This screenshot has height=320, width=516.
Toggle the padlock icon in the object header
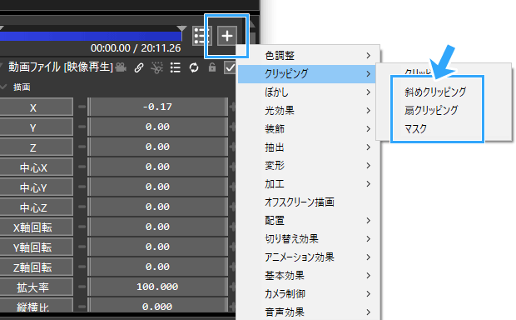(x=212, y=67)
